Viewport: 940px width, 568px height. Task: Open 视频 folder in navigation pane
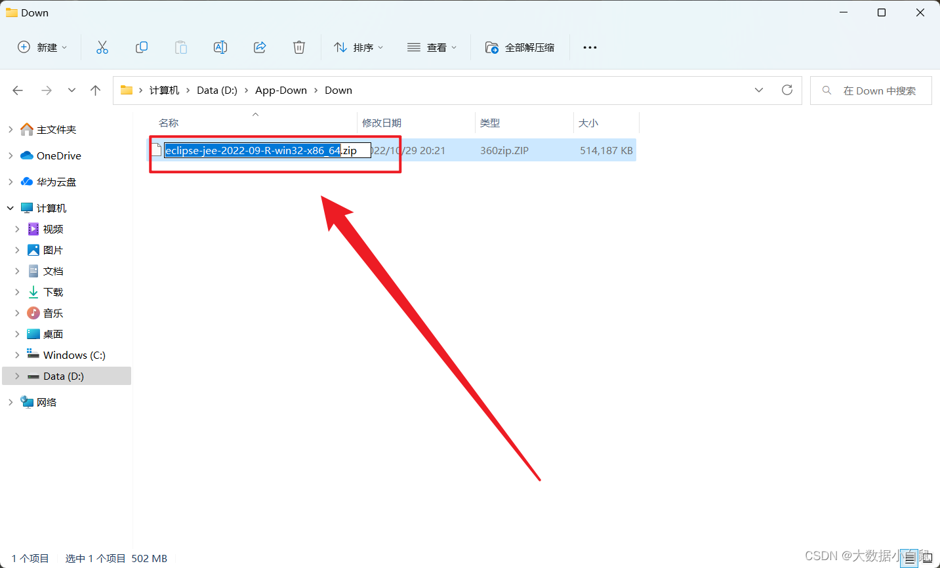[x=53, y=230]
